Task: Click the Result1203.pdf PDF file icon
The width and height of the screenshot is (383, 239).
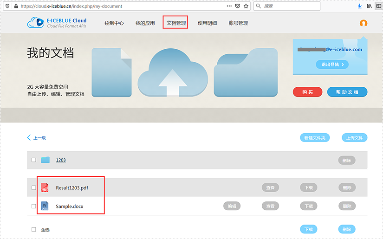Action: tap(45, 187)
